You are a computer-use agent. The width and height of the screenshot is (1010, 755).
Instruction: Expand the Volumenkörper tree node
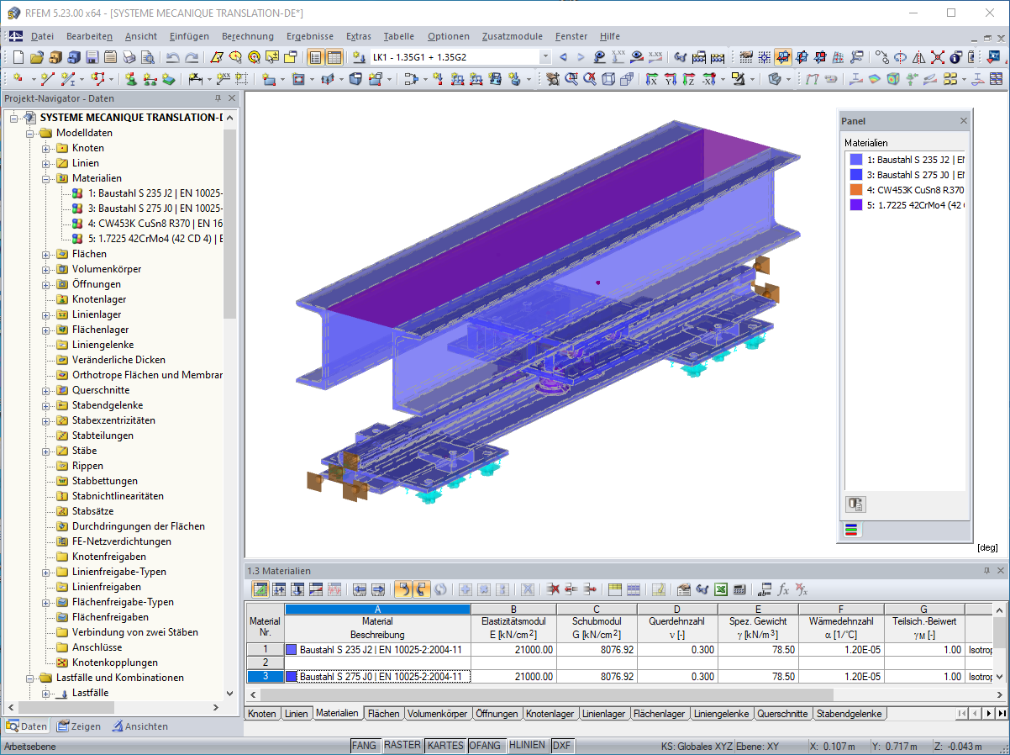click(46, 269)
